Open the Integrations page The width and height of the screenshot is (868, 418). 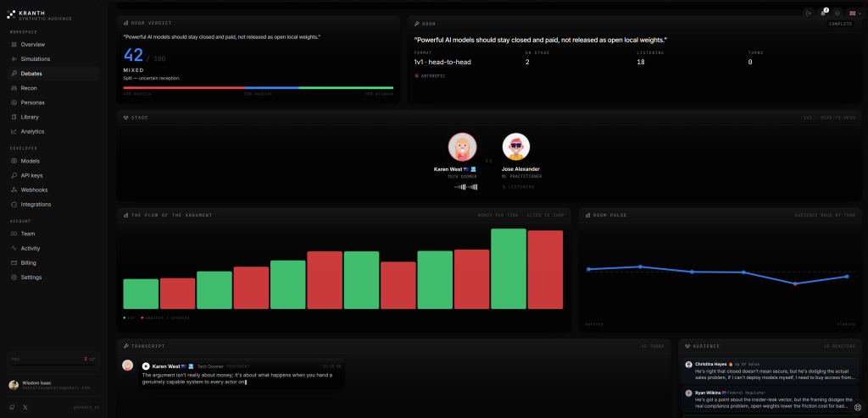coord(53,204)
